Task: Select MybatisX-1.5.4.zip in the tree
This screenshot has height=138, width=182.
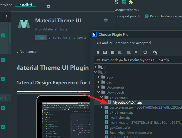Action: click(127, 103)
